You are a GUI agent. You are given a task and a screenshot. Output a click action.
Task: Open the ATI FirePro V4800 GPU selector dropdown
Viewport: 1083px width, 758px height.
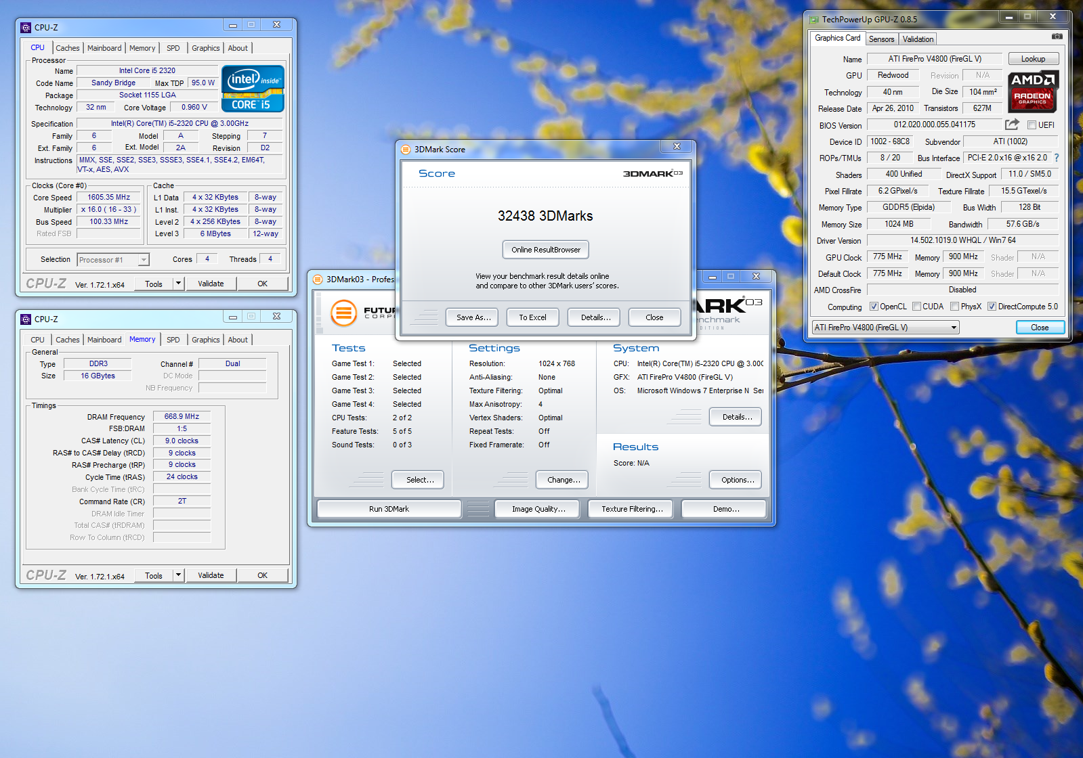tap(886, 328)
